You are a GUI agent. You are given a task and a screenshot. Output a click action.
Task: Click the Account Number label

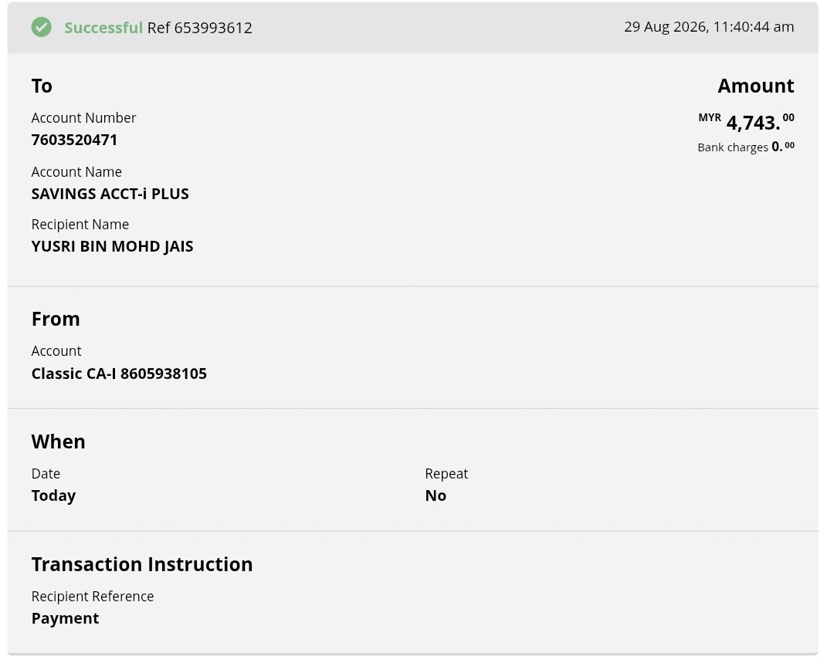click(x=84, y=117)
